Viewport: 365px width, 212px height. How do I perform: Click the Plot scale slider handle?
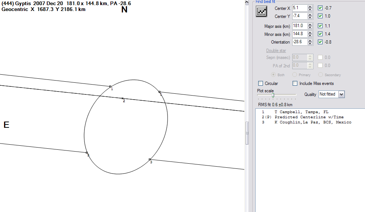click(273, 95)
